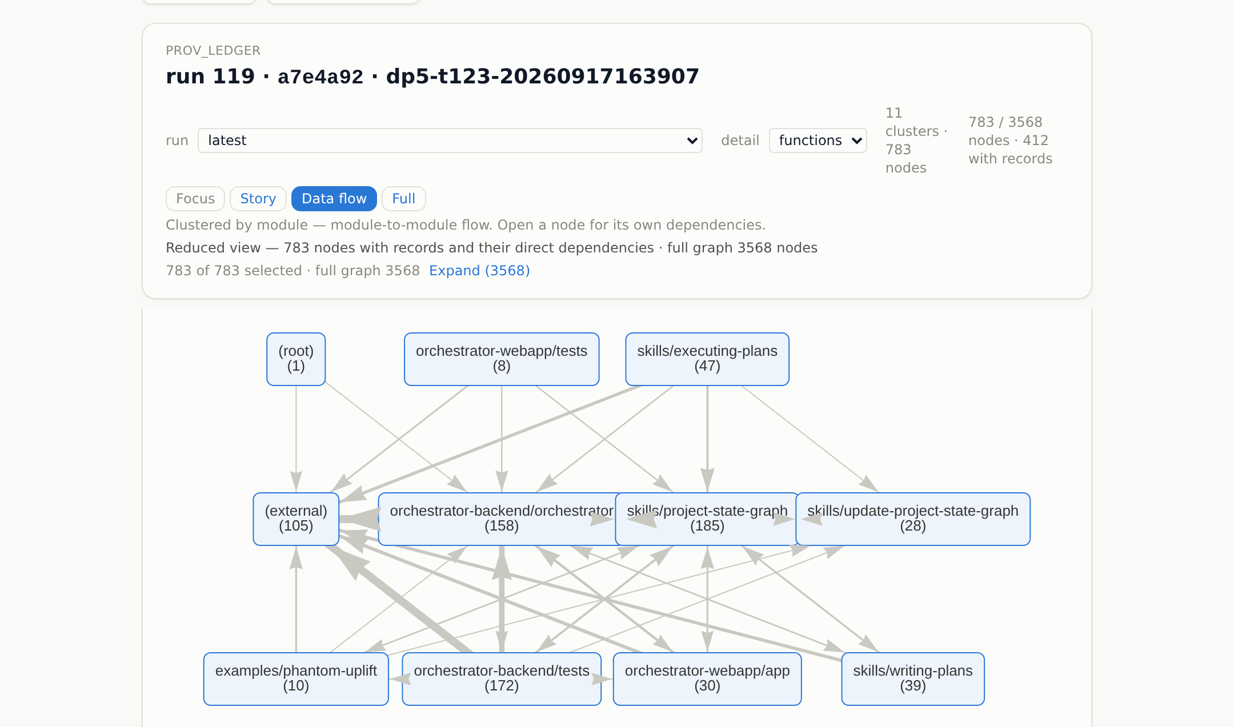Open the detail dropdown showing functions

[818, 140]
